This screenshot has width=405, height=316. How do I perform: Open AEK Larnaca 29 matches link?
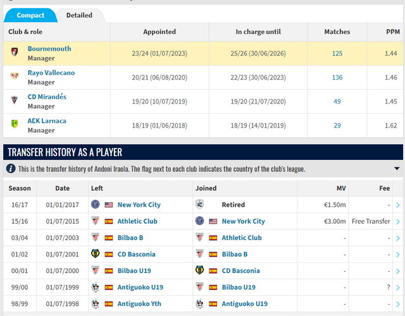(337, 125)
